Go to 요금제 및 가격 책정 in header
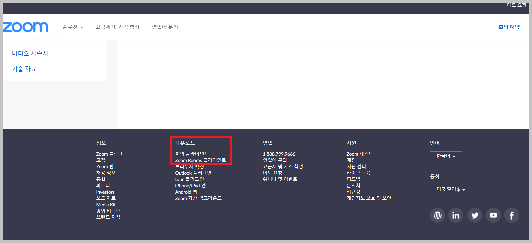 click(x=118, y=27)
